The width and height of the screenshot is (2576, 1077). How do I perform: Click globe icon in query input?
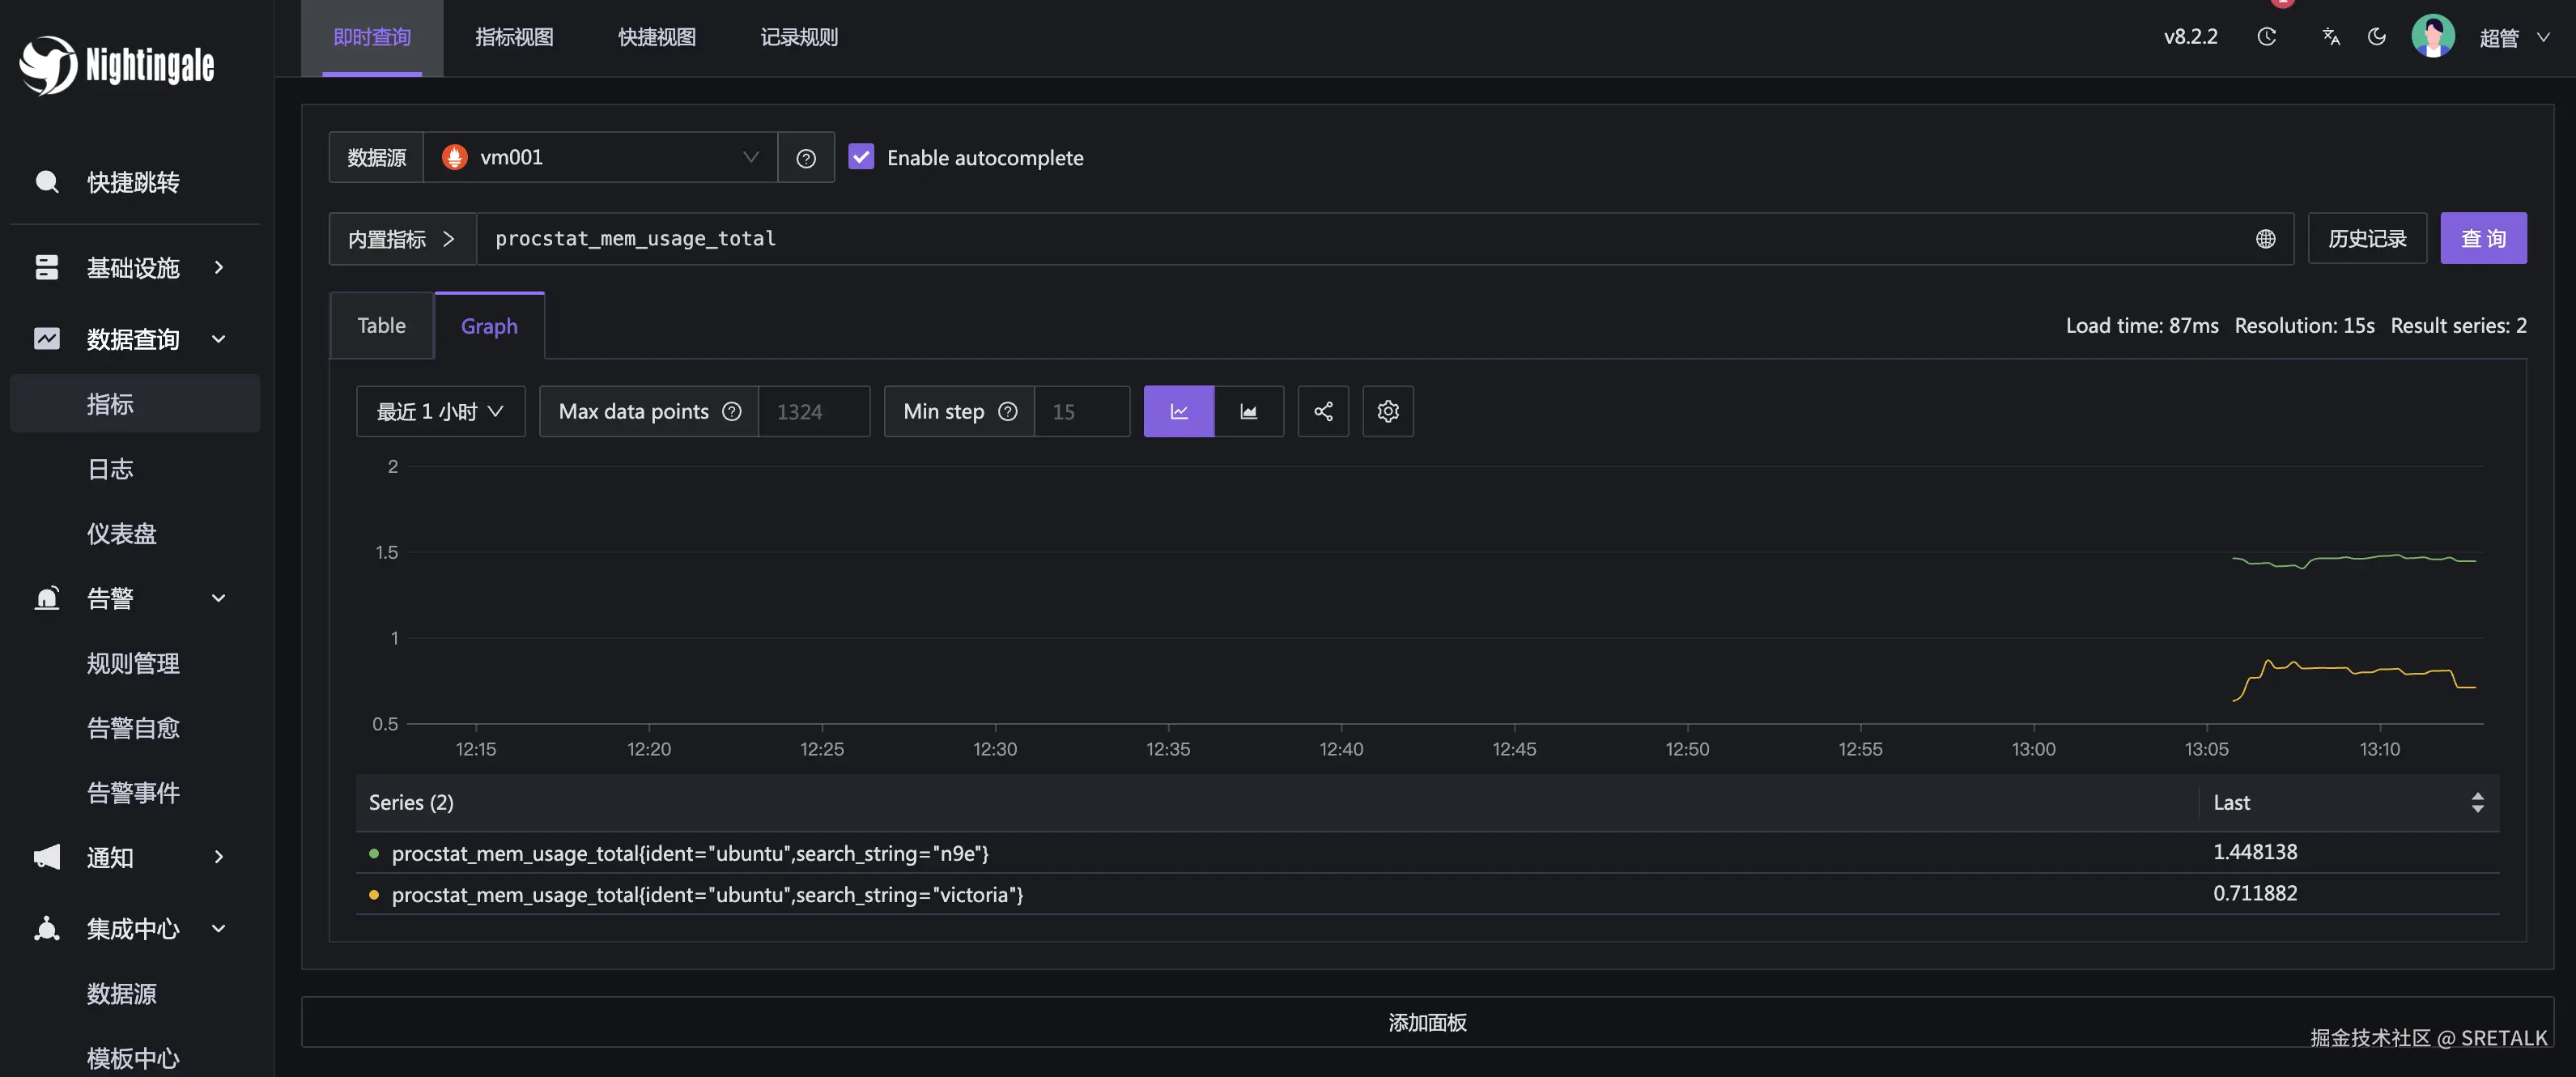[x=2265, y=239]
